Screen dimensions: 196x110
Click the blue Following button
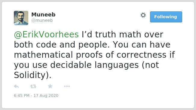click(166, 17)
